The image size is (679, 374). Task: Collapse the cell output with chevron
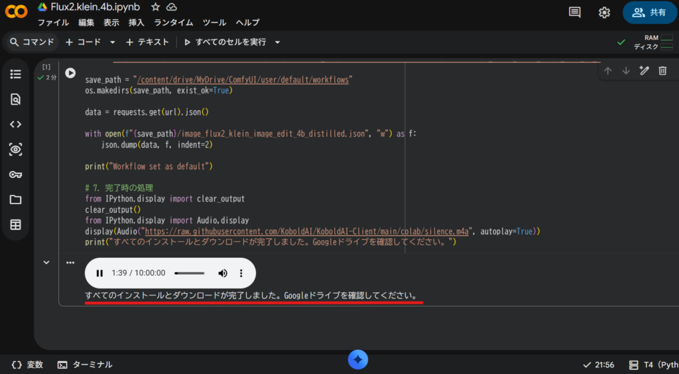pyautogui.click(x=46, y=263)
